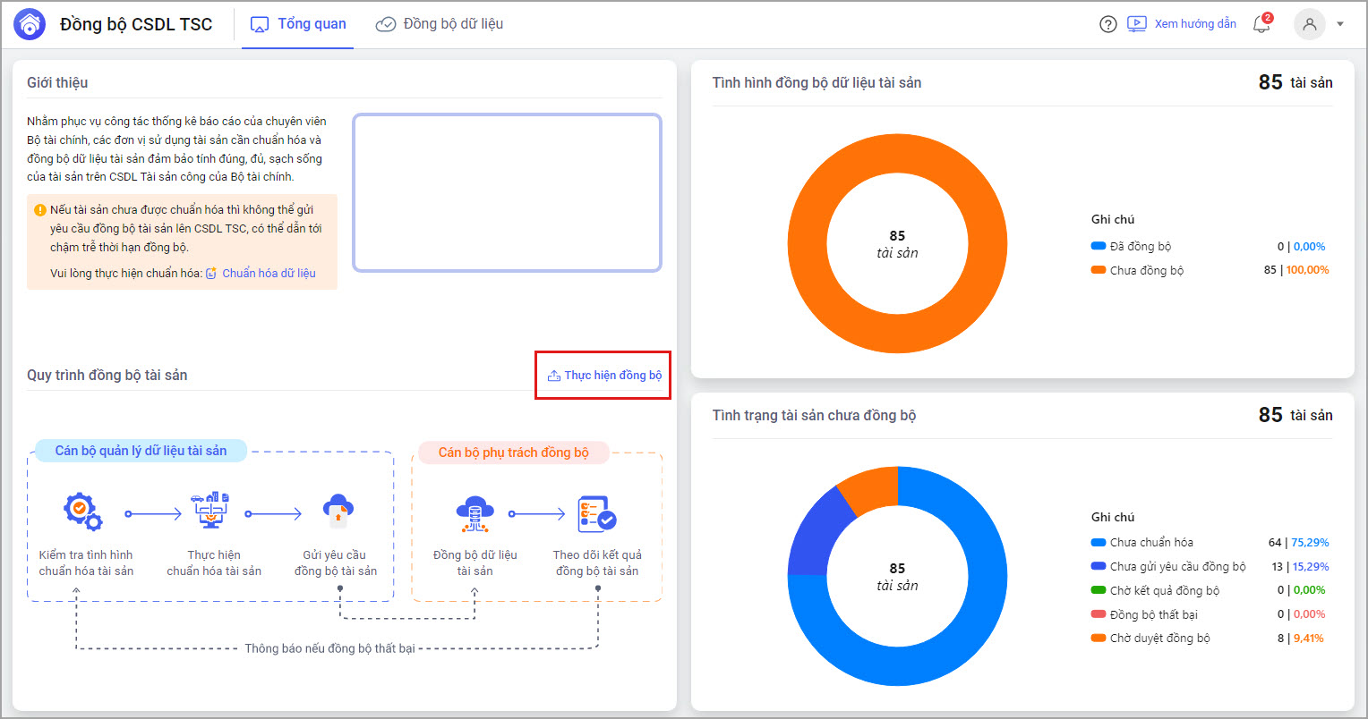Image resolution: width=1368 pixels, height=719 pixels.
Task: Click the 85 | 100,00% value
Action: 1296,270
